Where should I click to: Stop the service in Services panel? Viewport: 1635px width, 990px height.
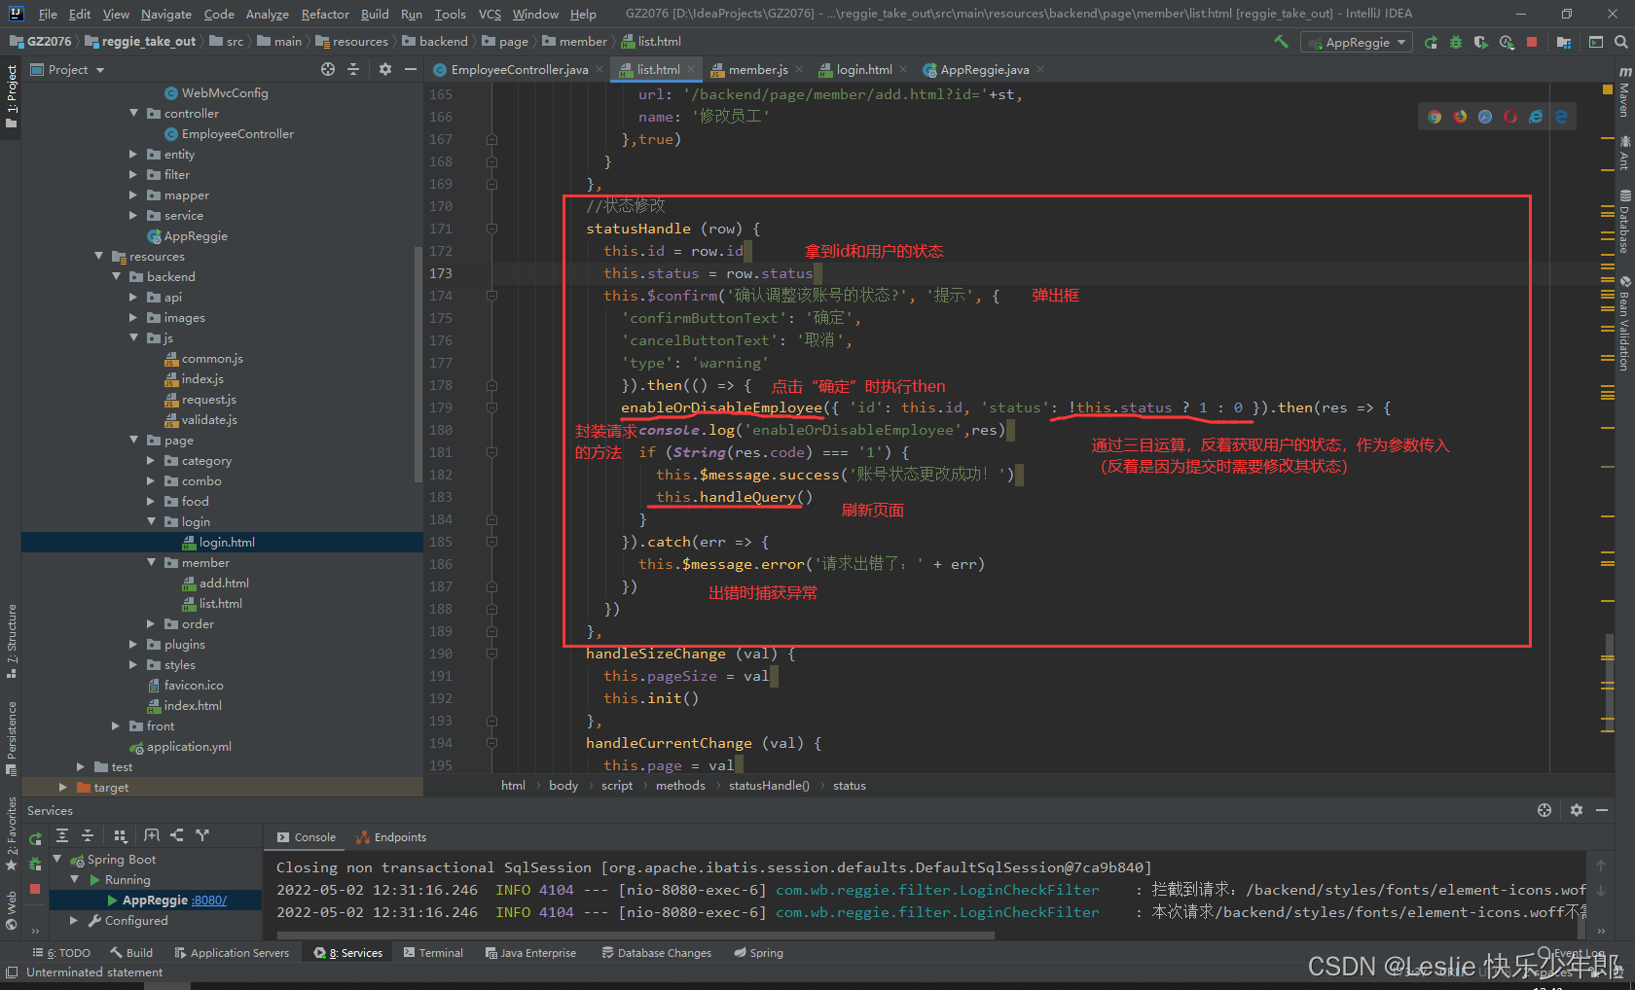coord(35,889)
